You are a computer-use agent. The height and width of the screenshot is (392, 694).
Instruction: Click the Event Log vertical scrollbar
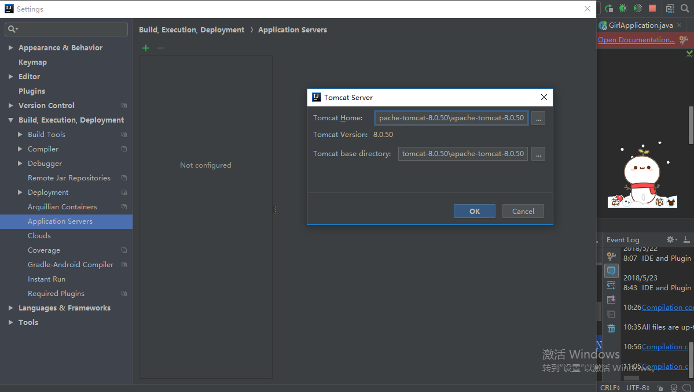691,360
